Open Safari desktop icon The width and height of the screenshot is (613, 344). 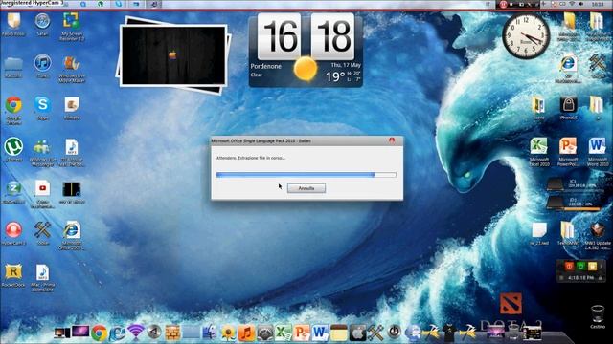click(42, 24)
